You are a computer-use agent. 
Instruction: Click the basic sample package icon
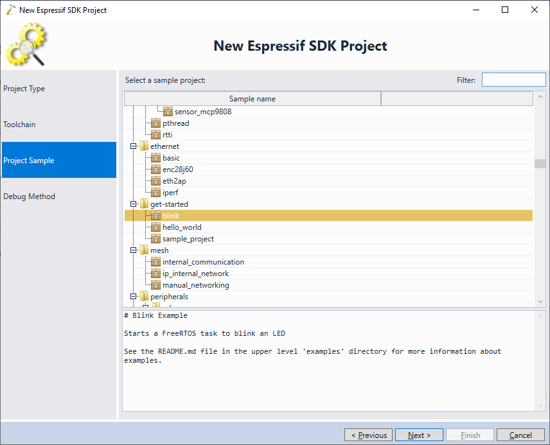tap(155, 158)
